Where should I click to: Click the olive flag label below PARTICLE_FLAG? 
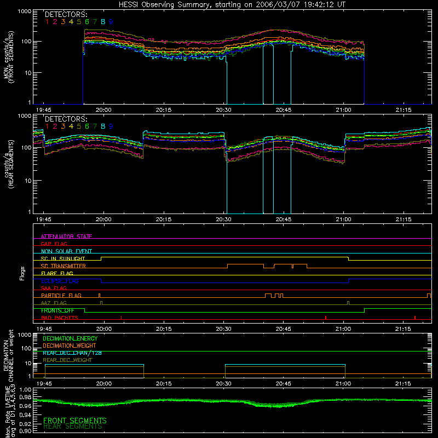coord(54,303)
